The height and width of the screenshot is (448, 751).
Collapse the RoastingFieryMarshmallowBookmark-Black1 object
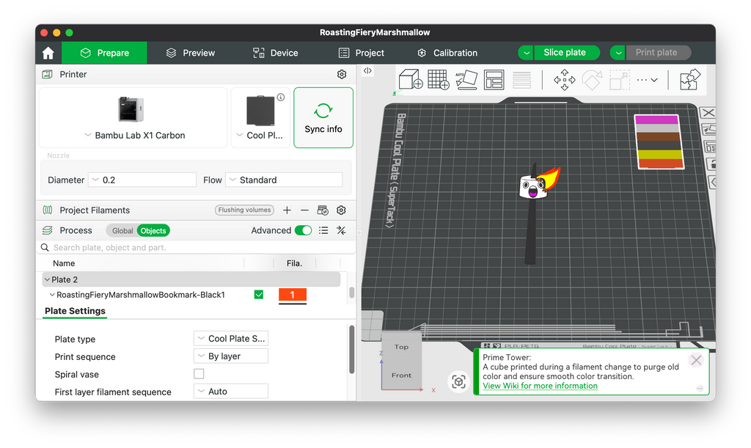click(52, 295)
